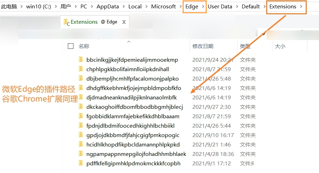Expand the chevron after Default breadcrumb
This screenshot has width=319, height=173.
[x=265, y=7]
